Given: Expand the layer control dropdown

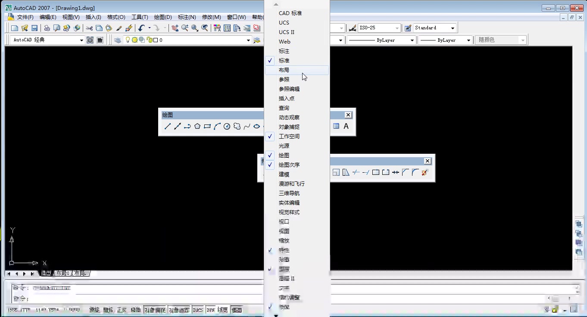Looking at the screenshot, I should tap(248, 40).
